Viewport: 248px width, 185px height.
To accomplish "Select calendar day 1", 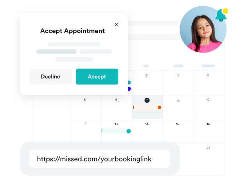I will click(x=178, y=75).
